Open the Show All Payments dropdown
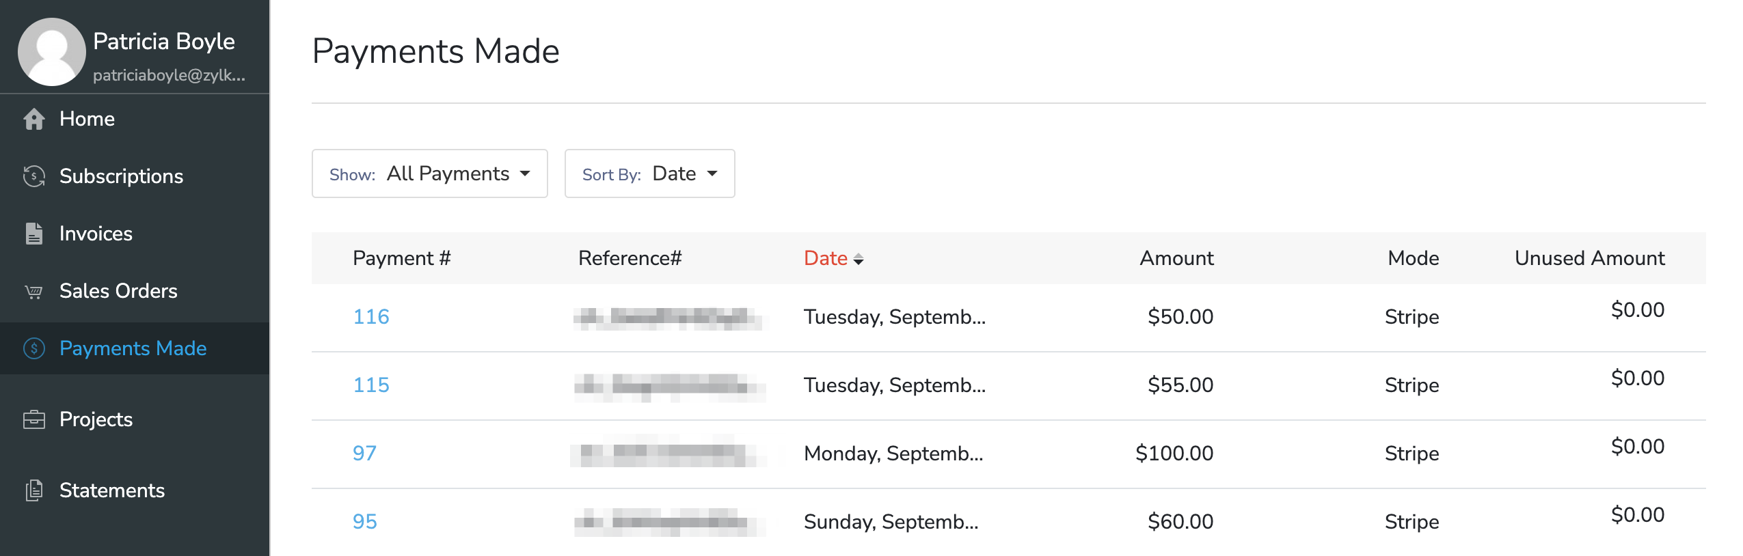 click(429, 173)
